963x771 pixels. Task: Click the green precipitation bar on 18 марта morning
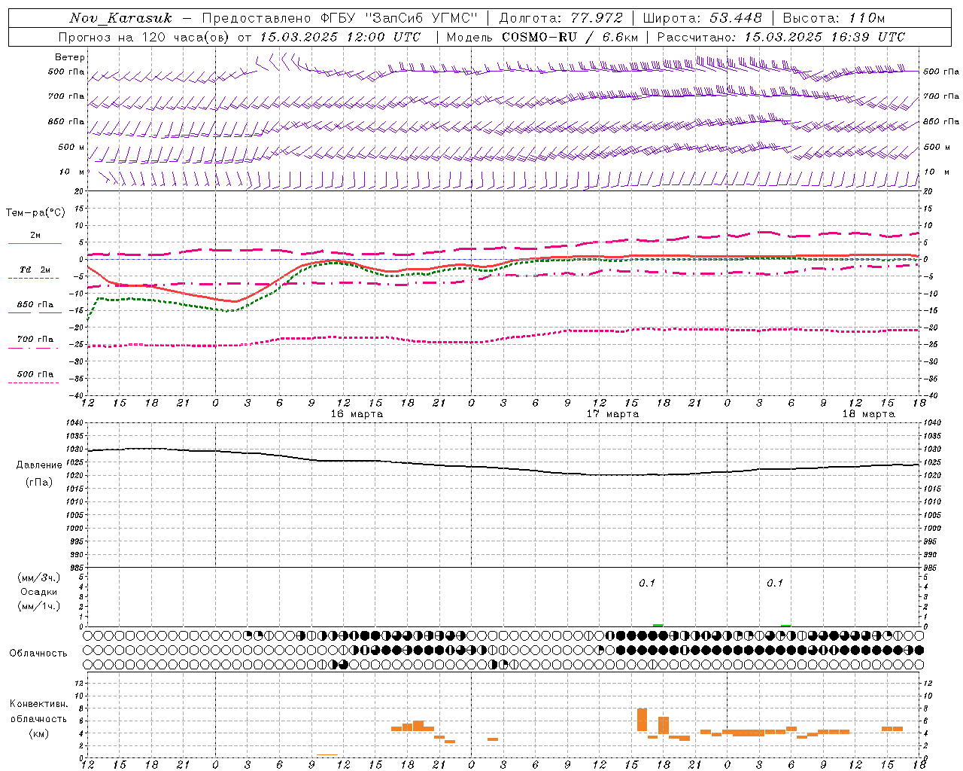(x=786, y=625)
